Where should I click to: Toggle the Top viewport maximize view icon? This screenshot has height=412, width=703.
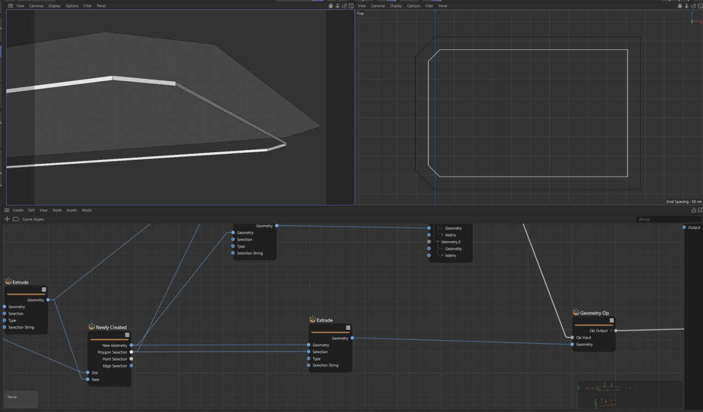[x=699, y=5]
